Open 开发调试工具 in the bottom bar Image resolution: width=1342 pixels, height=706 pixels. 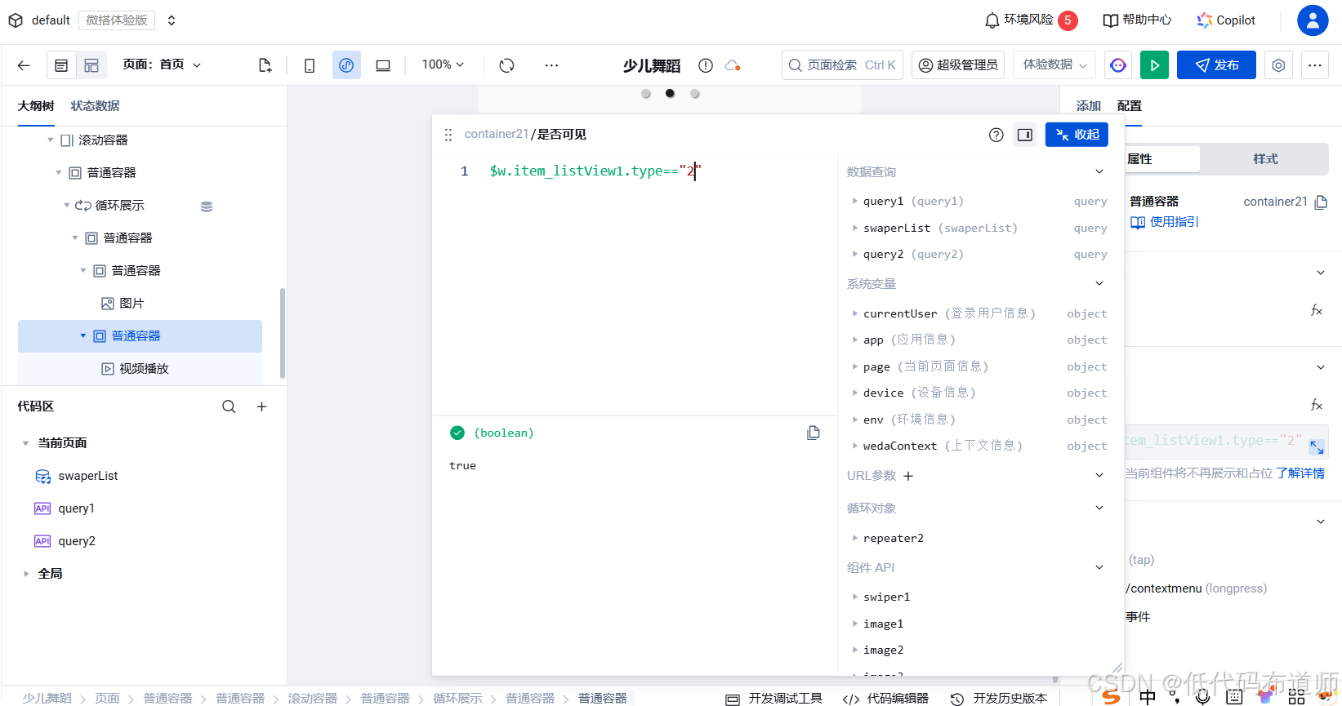tap(774, 699)
